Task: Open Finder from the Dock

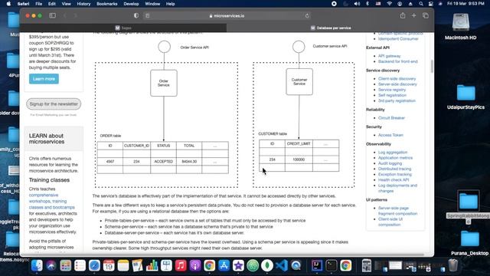Action: [37, 266]
